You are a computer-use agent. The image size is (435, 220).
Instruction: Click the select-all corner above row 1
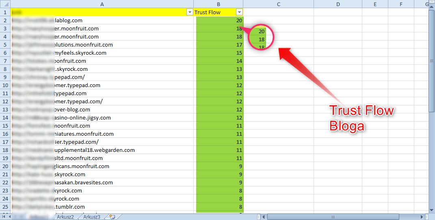5,4
